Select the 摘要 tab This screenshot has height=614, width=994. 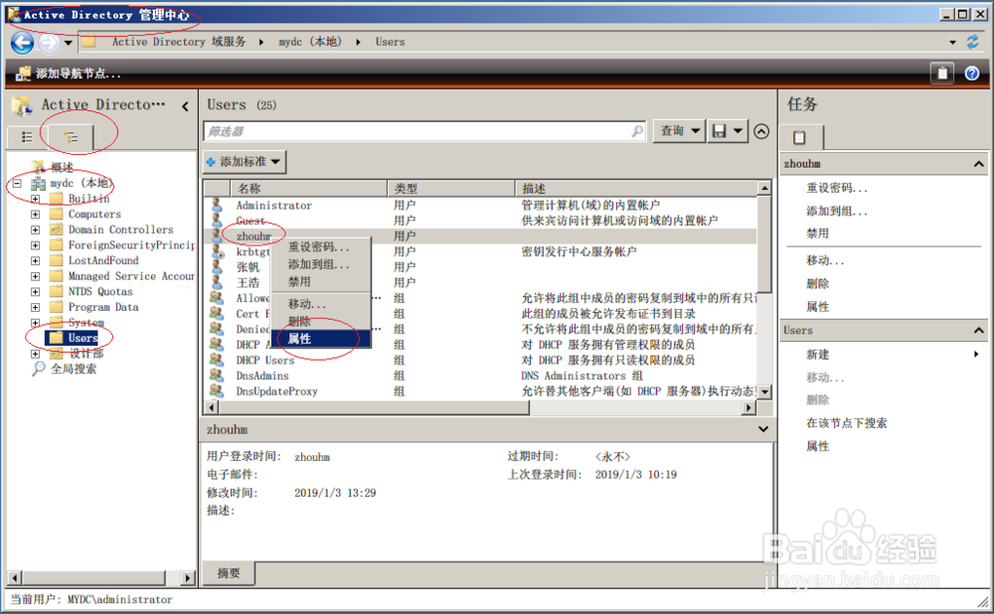click(229, 573)
